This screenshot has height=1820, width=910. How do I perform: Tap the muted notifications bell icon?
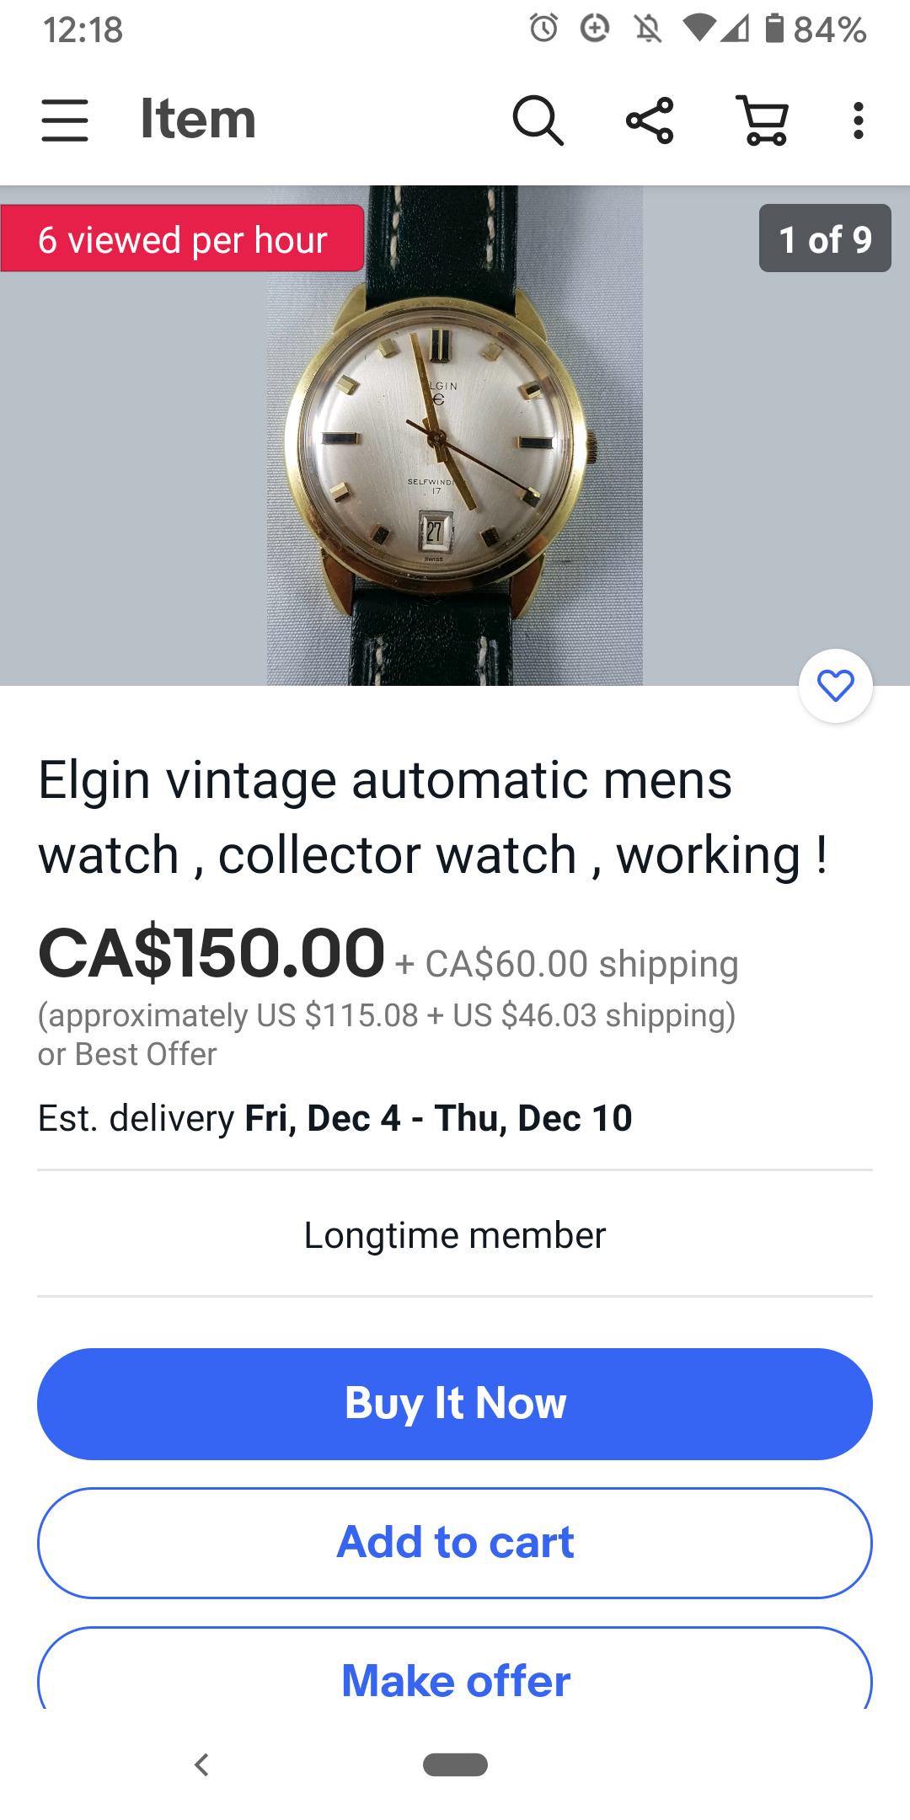coord(647,29)
